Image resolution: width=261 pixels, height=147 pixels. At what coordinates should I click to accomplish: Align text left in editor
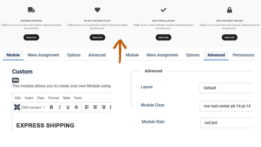pos(87,107)
